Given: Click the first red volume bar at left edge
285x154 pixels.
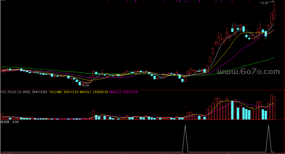Looking at the screenshot, I should coord(2,117).
